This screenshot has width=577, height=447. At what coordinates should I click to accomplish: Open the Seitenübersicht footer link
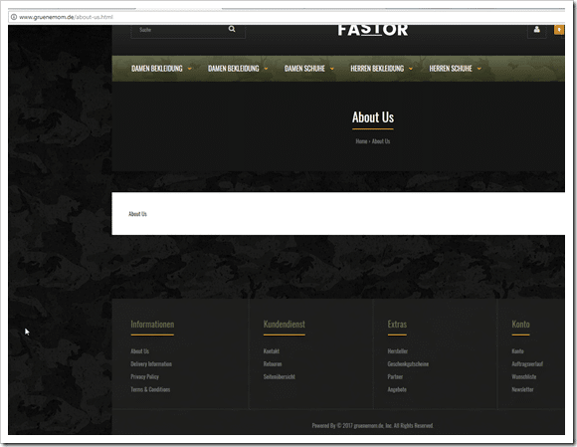pyautogui.click(x=280, y=376)
